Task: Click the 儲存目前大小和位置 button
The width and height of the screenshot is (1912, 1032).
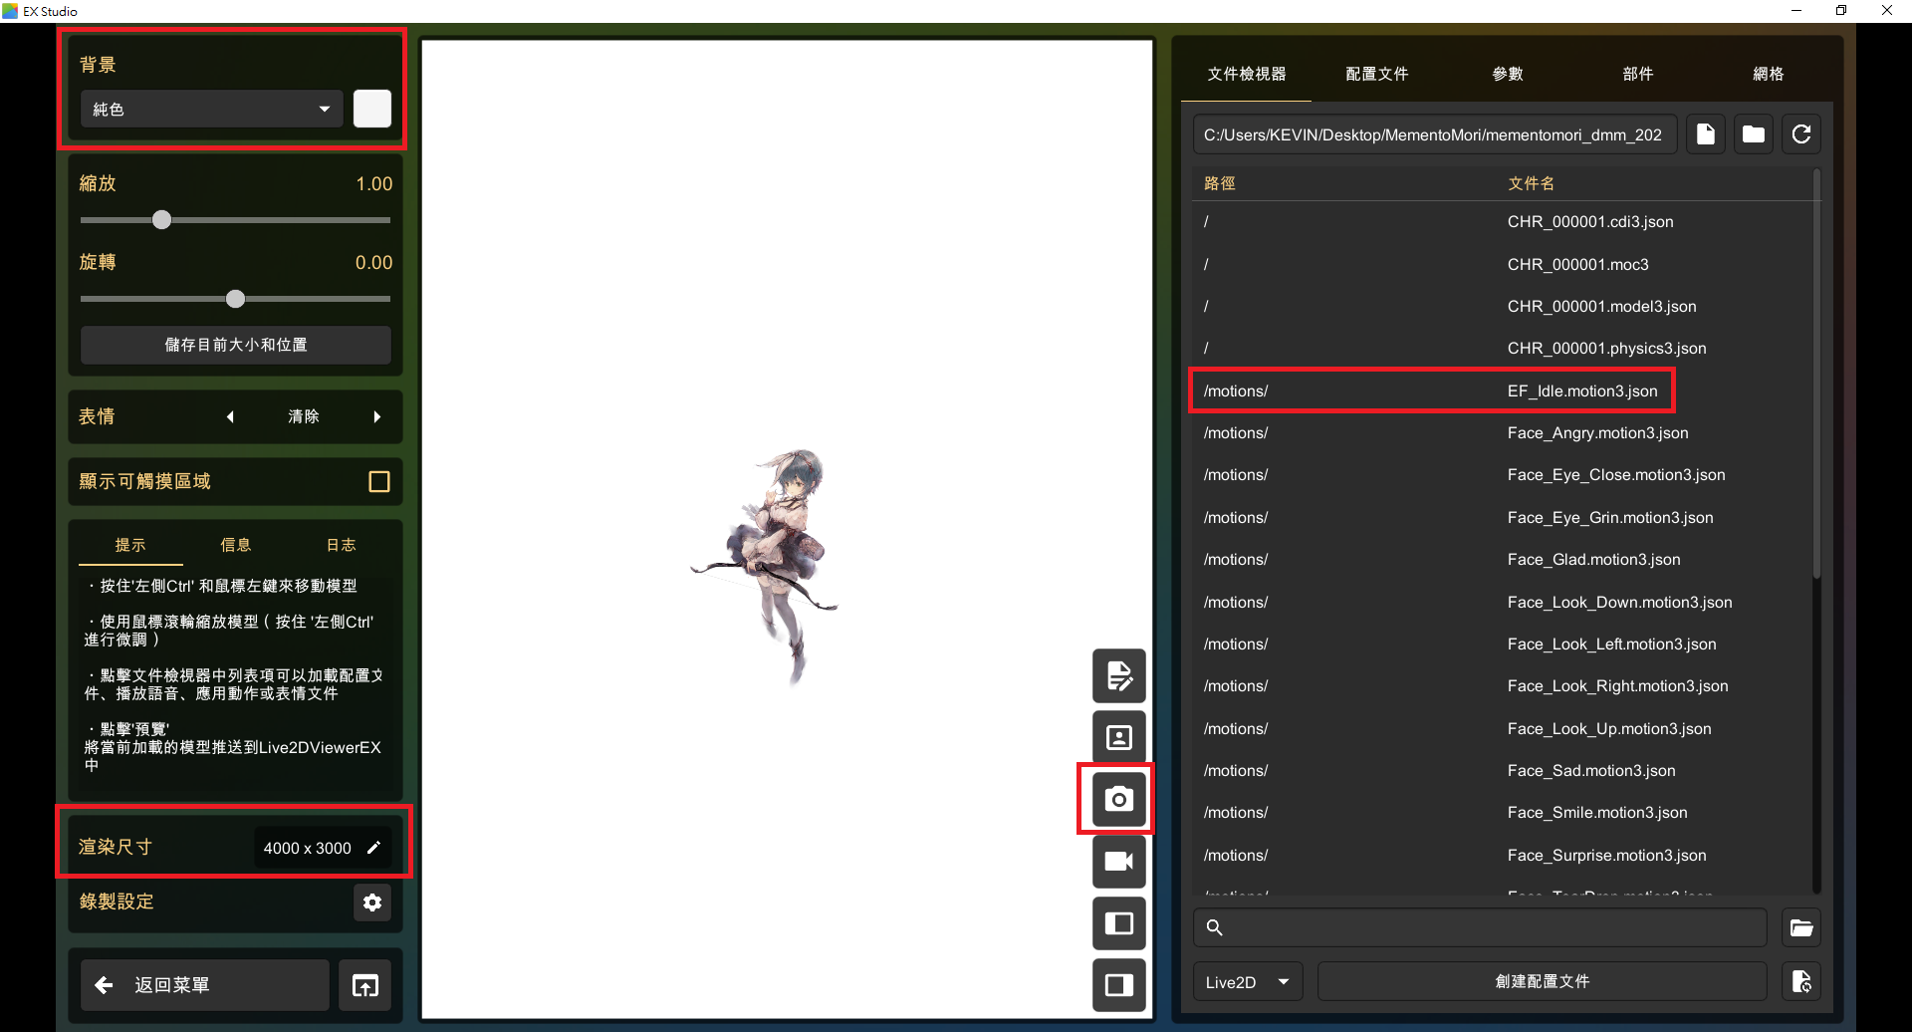Action: click(235, 345)
